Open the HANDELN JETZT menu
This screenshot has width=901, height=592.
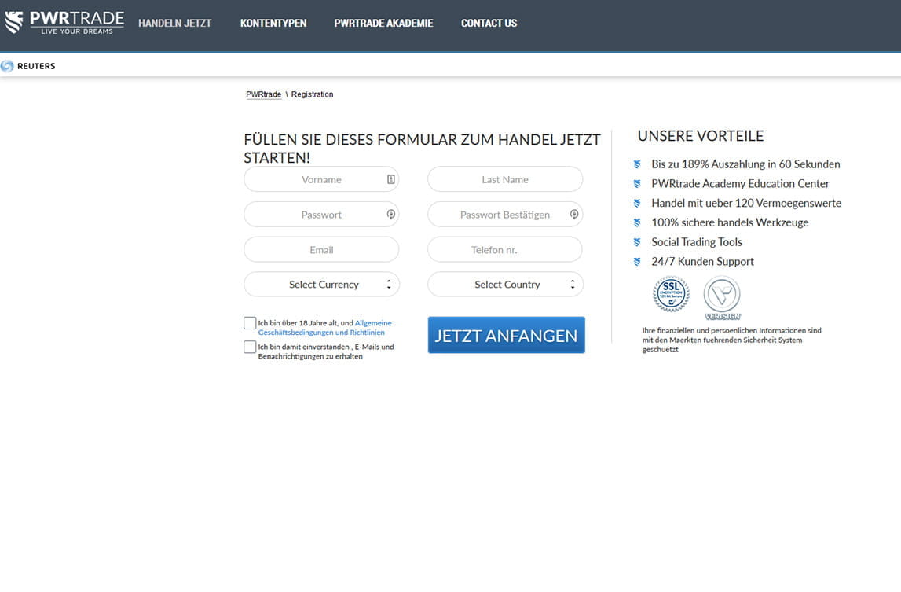[x=174, y=24]
